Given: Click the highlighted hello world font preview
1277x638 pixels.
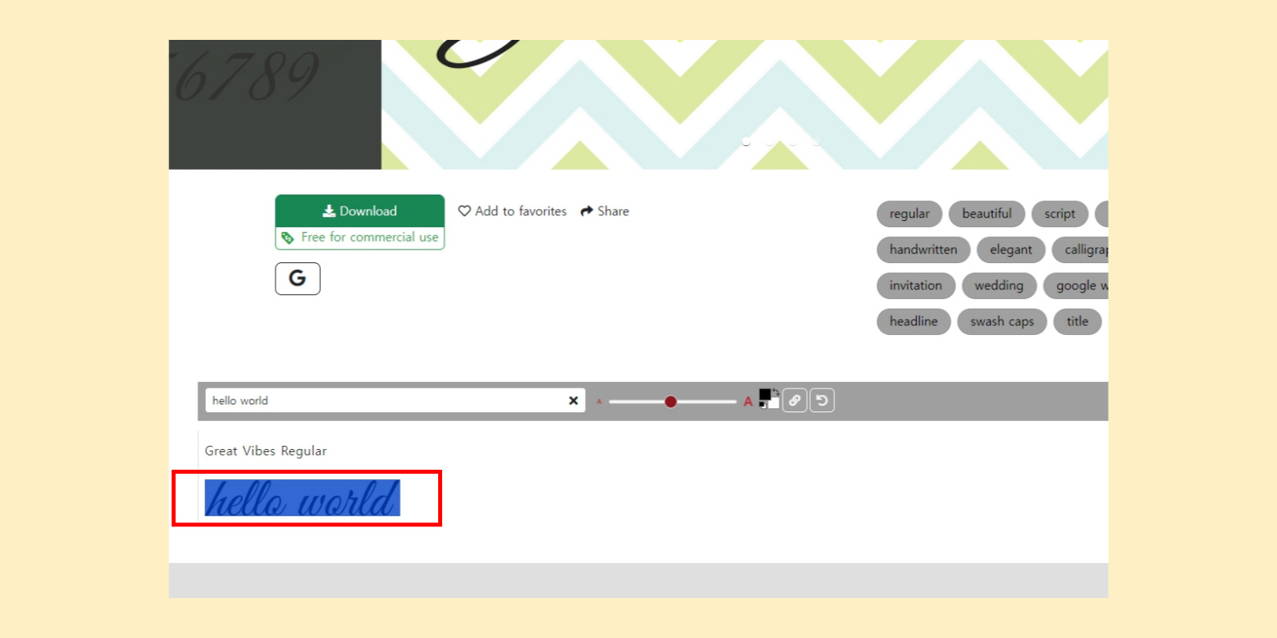Looking at the screenshot, I should coord(302,498).
